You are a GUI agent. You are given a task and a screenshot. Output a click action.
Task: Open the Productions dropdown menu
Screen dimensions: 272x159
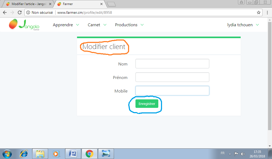tap(129, 25)
